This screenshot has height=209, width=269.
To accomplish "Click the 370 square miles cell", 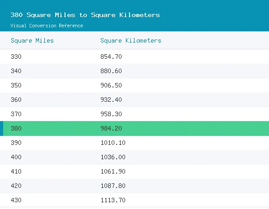I will [16, 114].
